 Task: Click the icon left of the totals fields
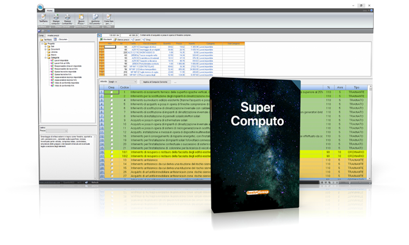(x=99, y=35)
